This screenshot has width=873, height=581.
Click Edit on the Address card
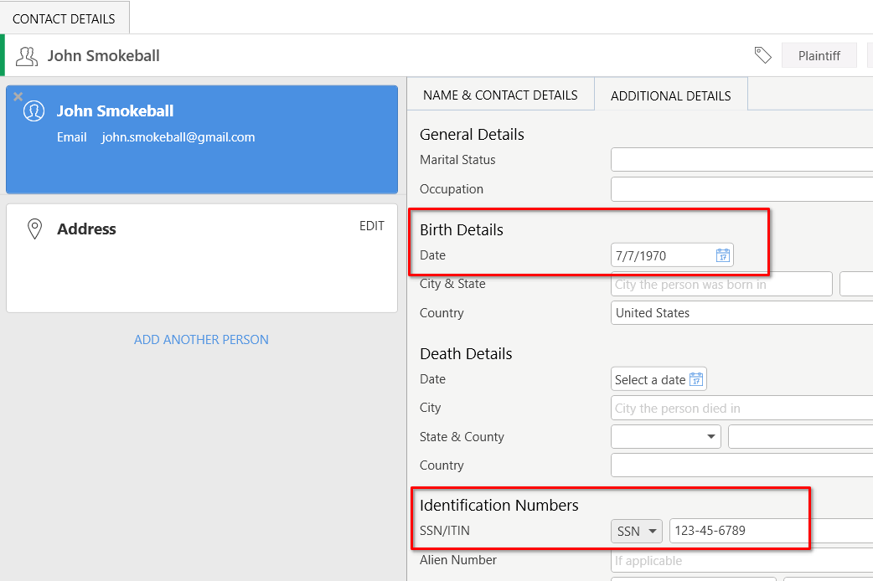[x=371, y=226]
